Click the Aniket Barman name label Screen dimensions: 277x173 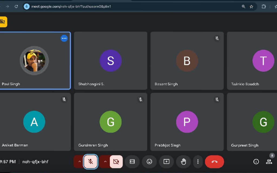[x=15, y=145]
